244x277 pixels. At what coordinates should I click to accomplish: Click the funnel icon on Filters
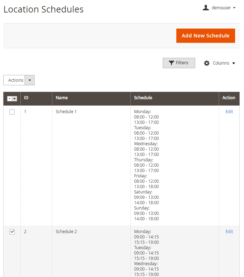(x=172, y=63)
